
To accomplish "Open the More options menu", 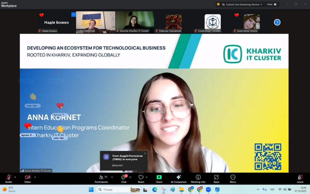I will click(x=233, y=177).
